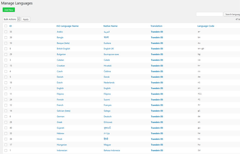Open the British English language link
The width and height of the screenshot is (240, 154).
pyautogui.click(x=63, y=48)
